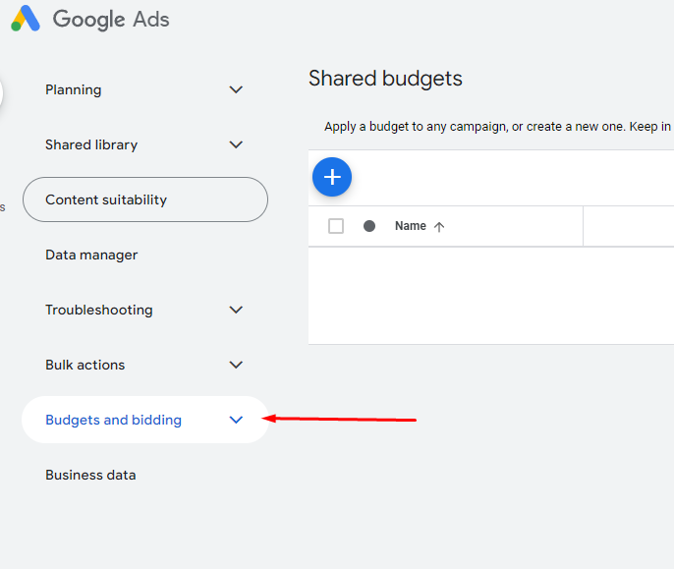This screenshot has width=674, height=569.
Task: Click the Google Ads logo icon
Action: pos(26,19)
